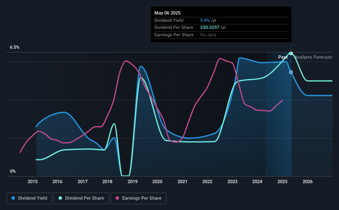Click the May 06 2025 tooltip date
The image size is (339, 210).
[x=168, y=13]
